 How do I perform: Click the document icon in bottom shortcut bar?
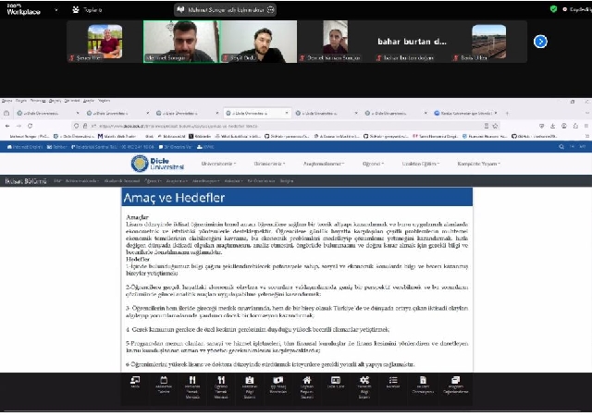[423, 380]
